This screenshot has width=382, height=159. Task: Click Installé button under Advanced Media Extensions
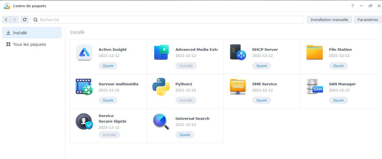point(186,66)
